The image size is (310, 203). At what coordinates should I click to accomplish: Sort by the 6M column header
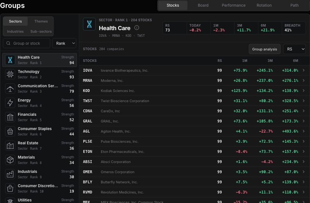[296, 61]
